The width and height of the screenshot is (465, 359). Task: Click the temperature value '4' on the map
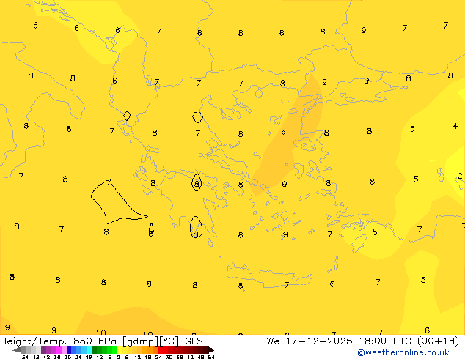click(455, 126)
